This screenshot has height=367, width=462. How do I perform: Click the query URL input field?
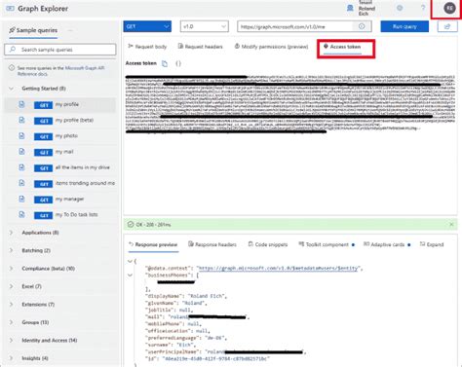click(304, 26)
